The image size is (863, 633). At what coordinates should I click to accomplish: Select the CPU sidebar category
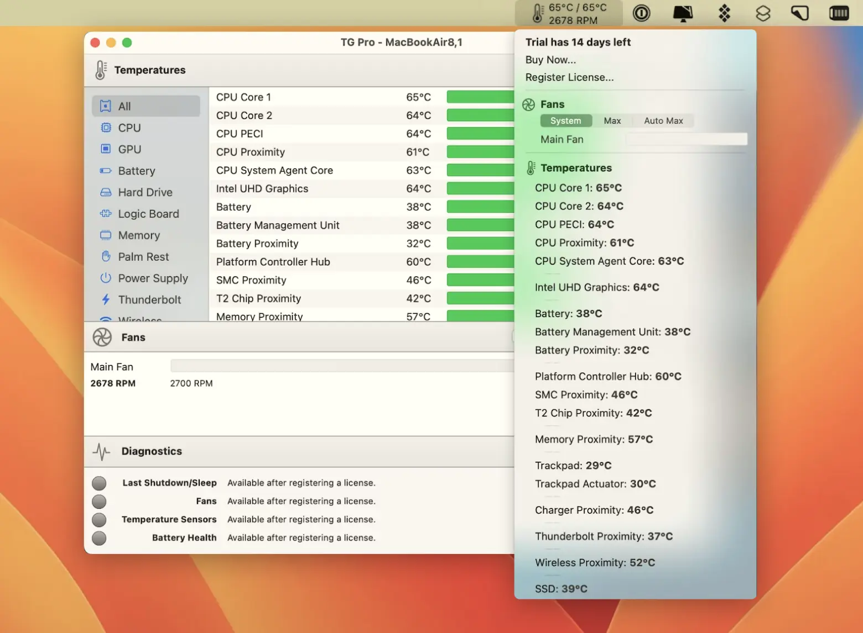coord(129,128)
